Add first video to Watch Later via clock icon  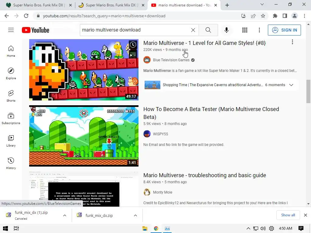pyautogui.click(x=133, y=45)
